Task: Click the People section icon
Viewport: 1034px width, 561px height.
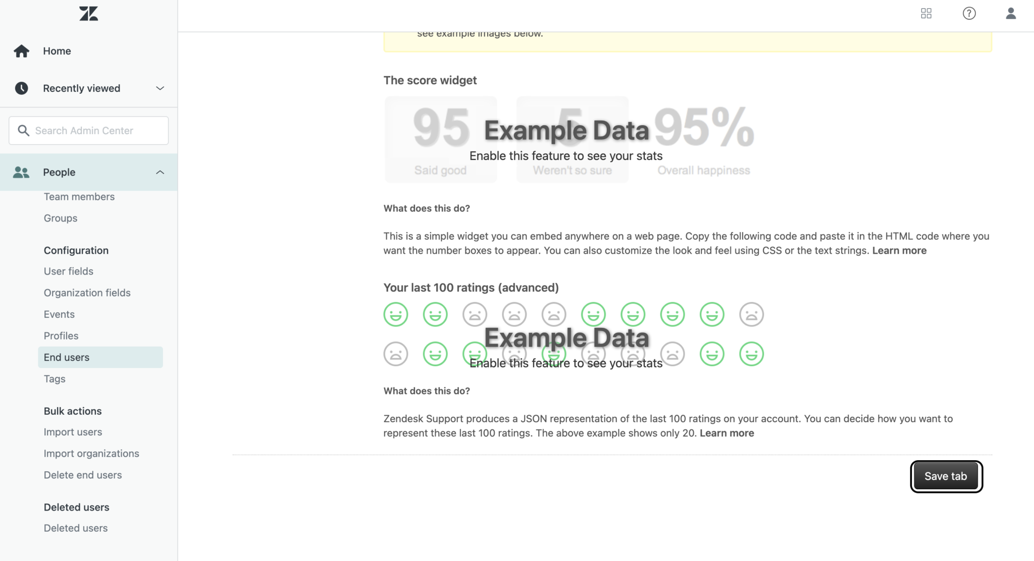Action: [21, 172]
